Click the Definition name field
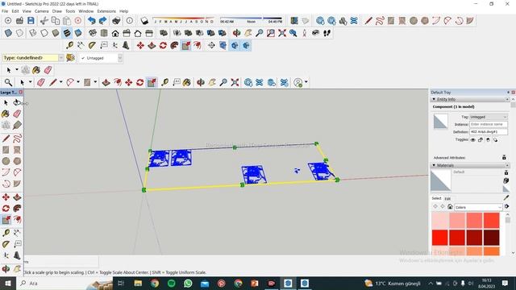The width and height of the screenshot is (516, 290). click(489, 131)
